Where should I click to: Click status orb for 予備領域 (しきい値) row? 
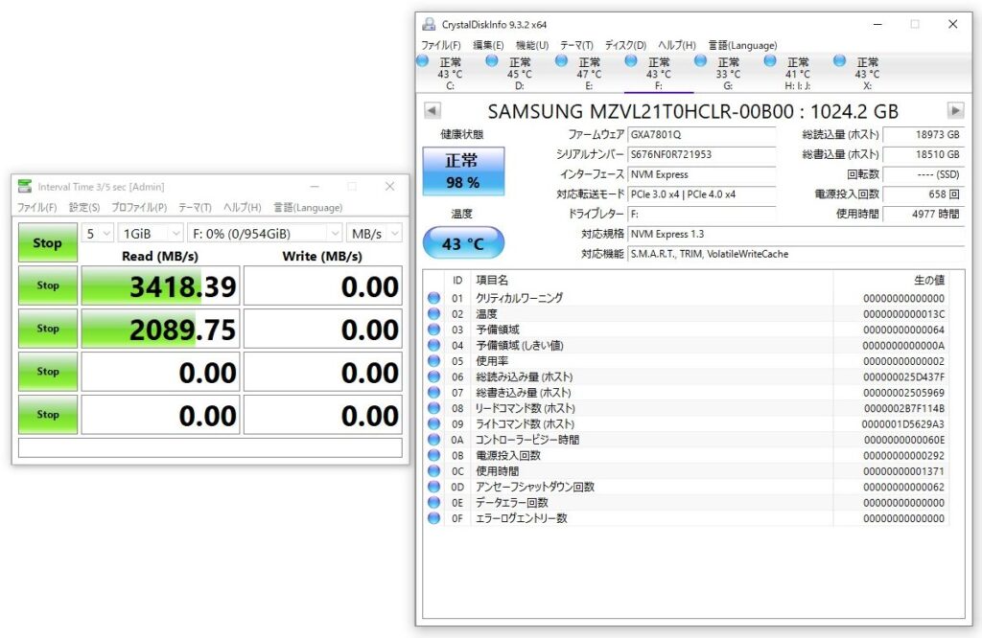coord(433,345)
